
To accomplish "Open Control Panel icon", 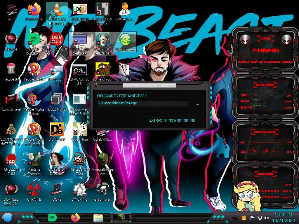I will point(11,102).
